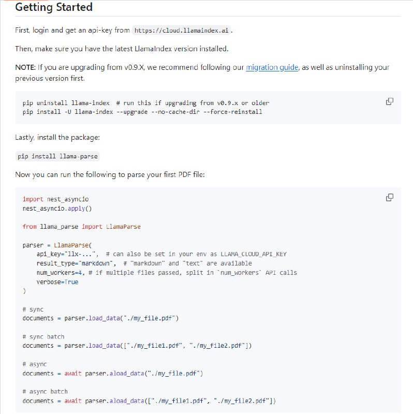Screen dimensions: 413x414
Task: Copy the Python LlamaParse example code
Action: click(x=390, y=197)
